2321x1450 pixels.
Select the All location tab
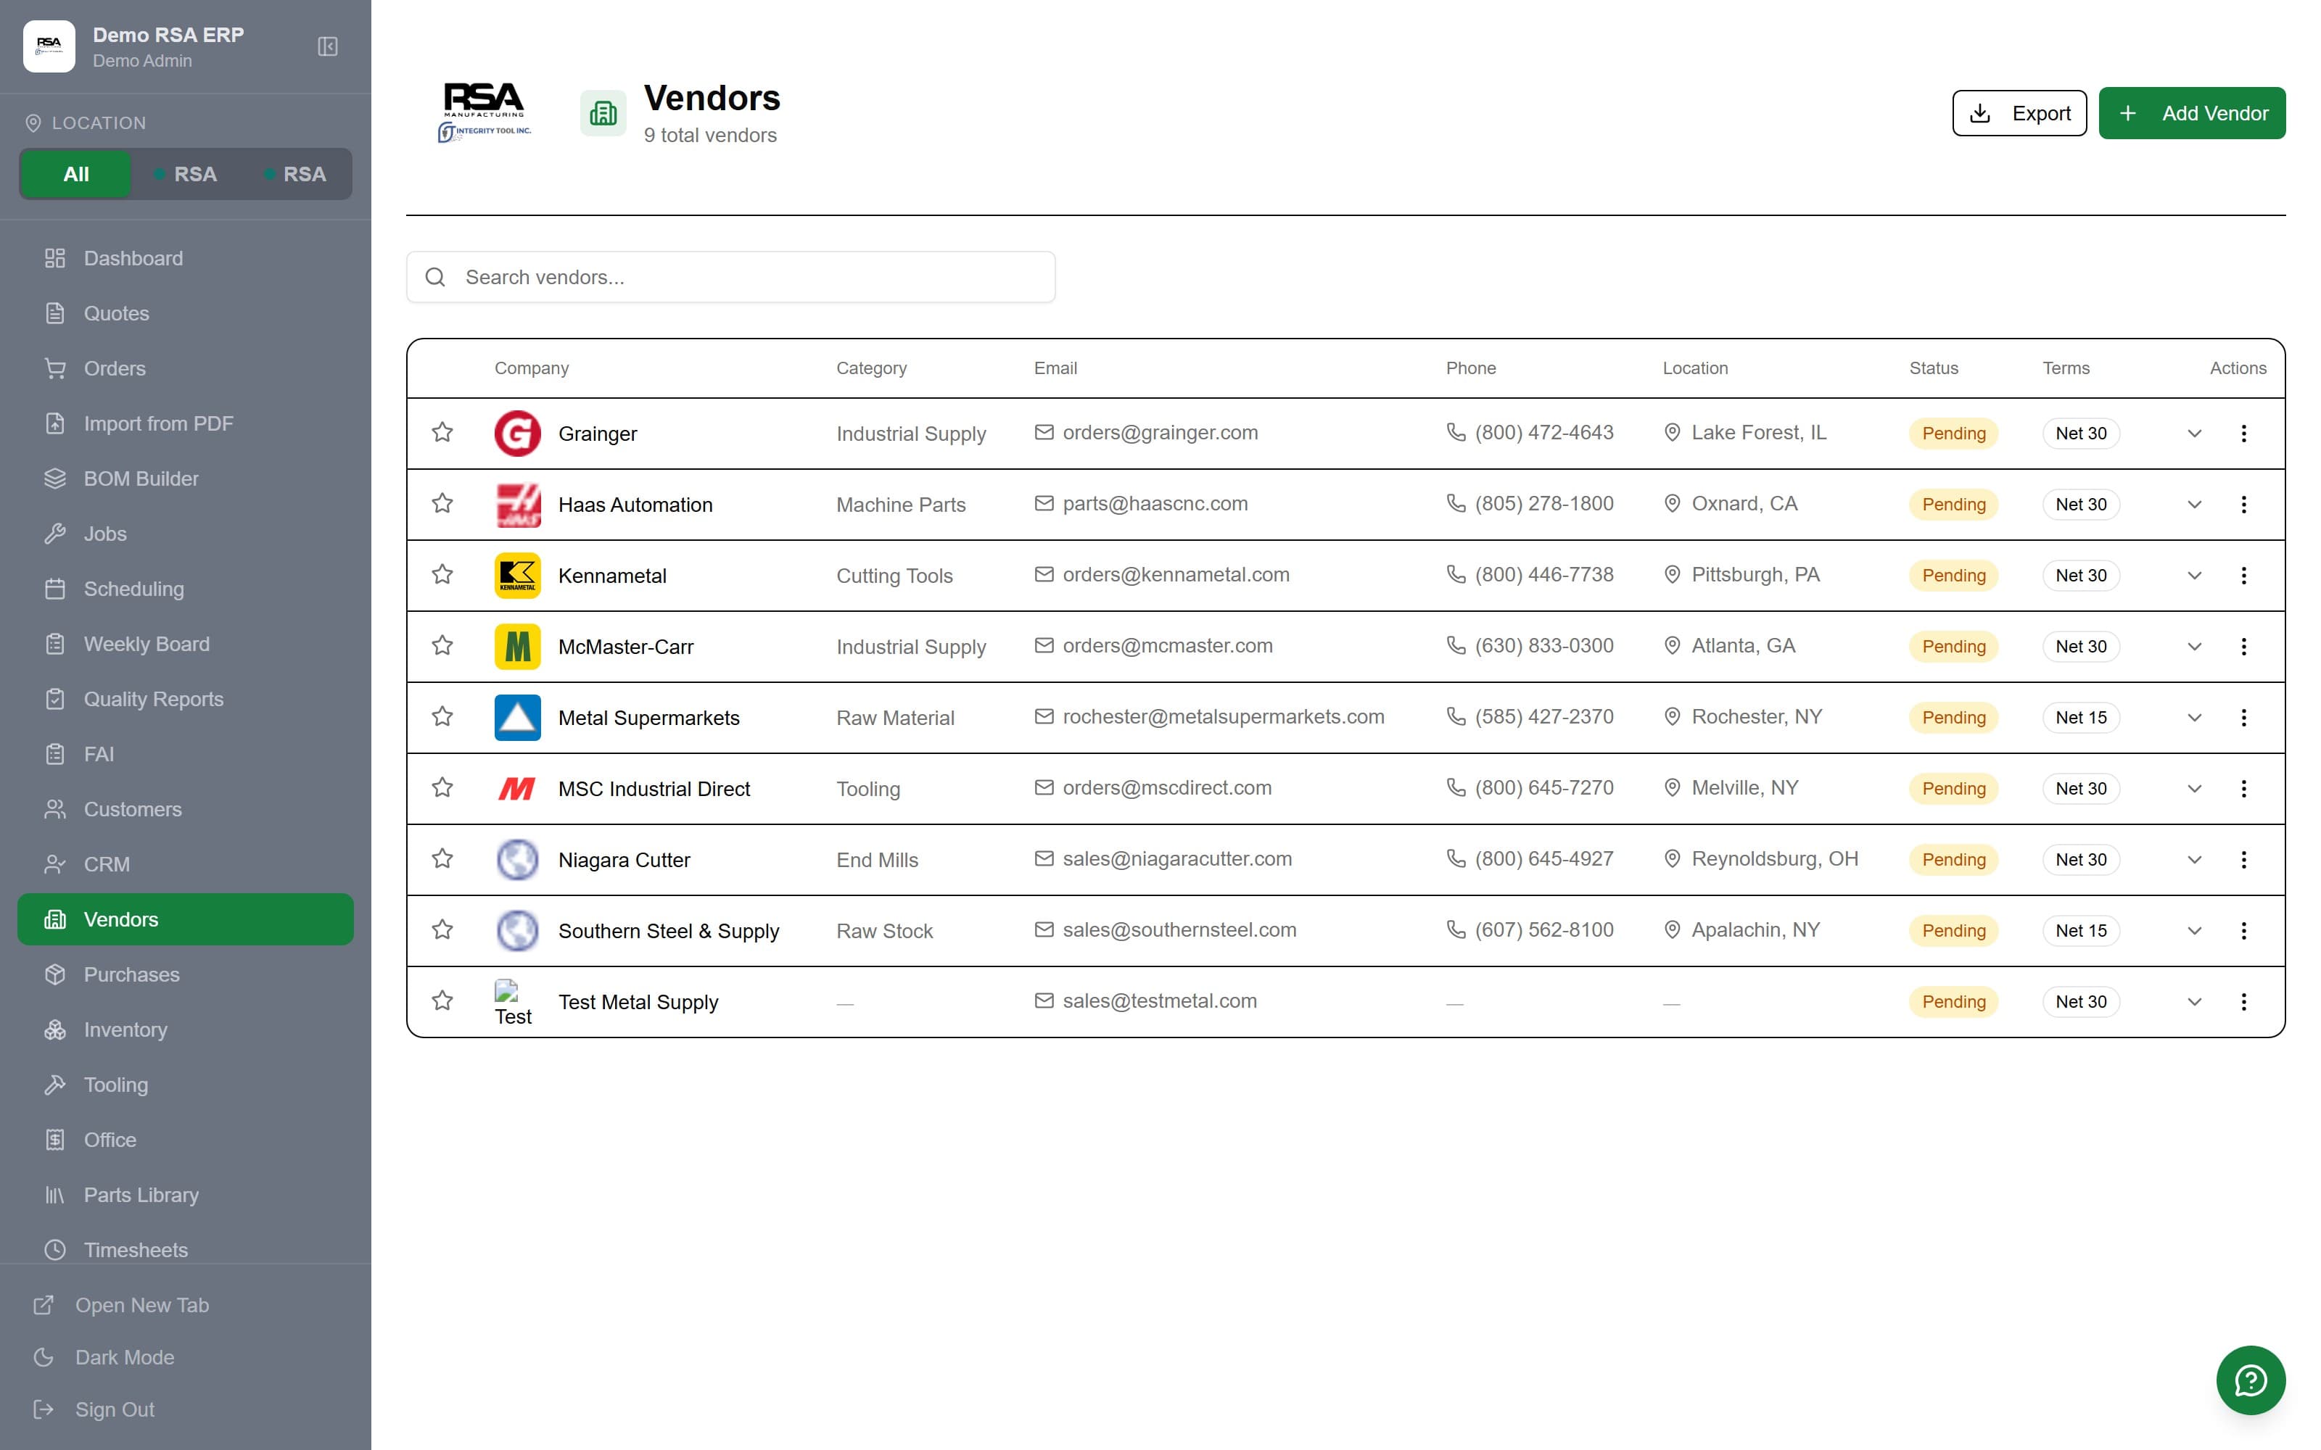pos(75,175)
